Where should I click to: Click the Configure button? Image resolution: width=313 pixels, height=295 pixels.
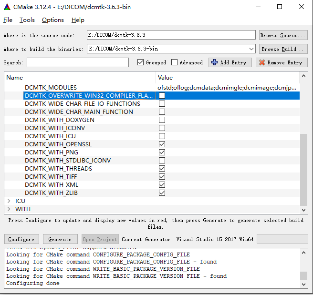21,239
